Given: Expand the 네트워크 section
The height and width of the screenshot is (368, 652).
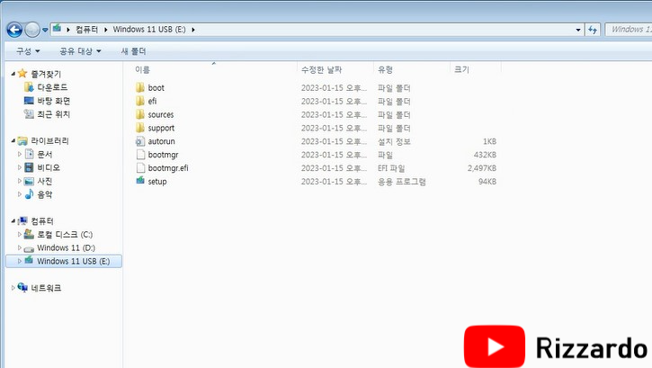Looking at the screenshot, I should tap(13, 288).
